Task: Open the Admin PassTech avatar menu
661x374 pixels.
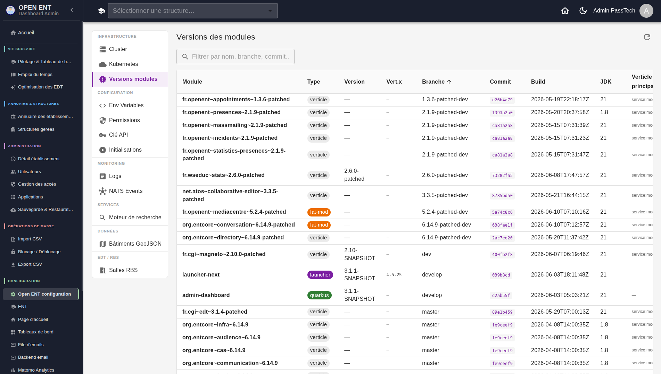Action: [x=646, y=11]
